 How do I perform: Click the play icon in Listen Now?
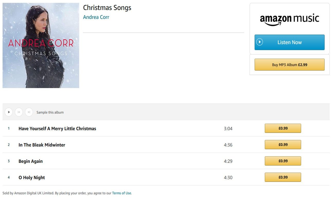[x=260, y=42]
